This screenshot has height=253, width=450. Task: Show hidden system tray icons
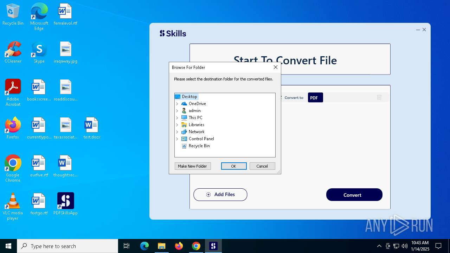pos(379,246)
